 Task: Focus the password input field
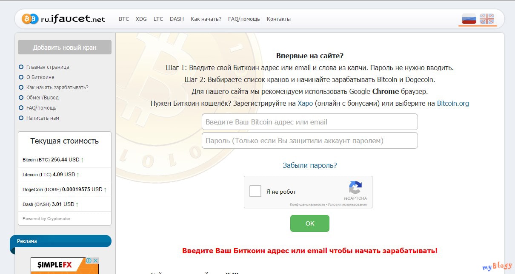[310, 141]
